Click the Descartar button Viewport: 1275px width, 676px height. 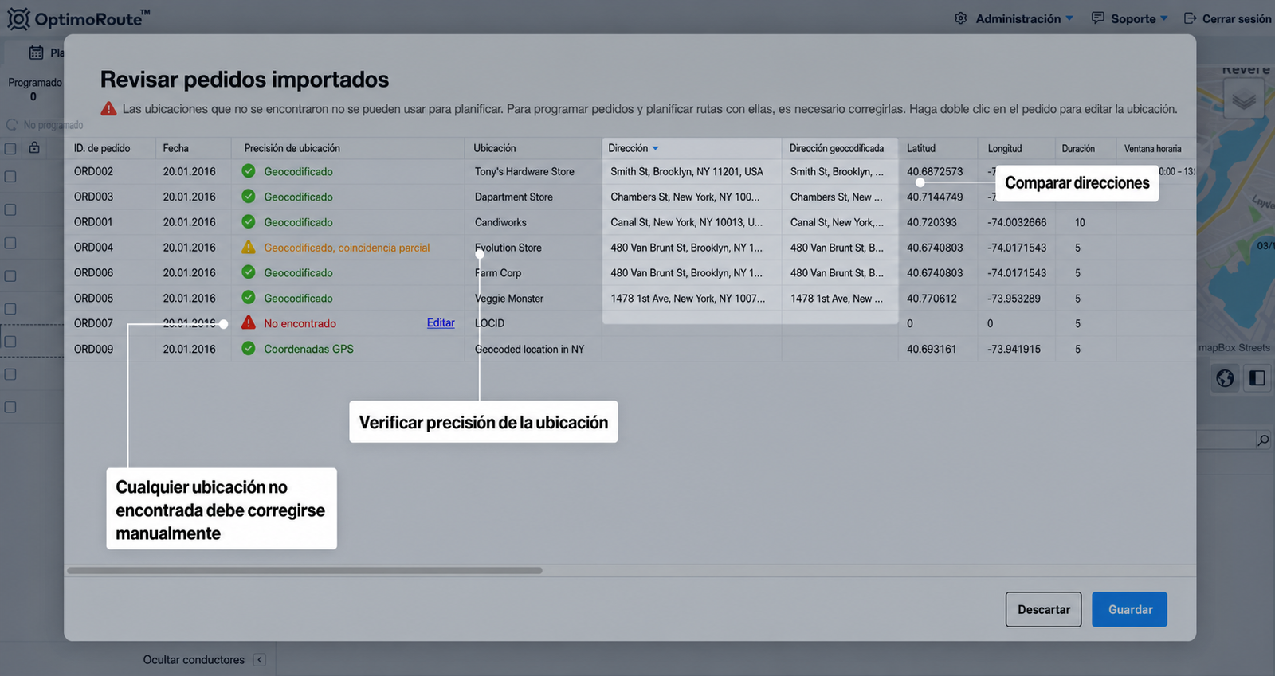coord(1044,609)
